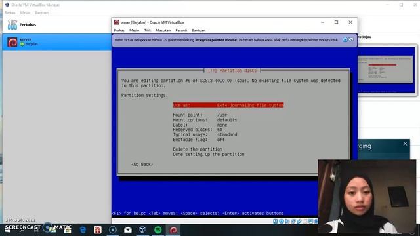Image resolution: width=420 pixels, height=236 pixels.
Task: Choose 'Done setting up the partition'
Action: point(209,155)
